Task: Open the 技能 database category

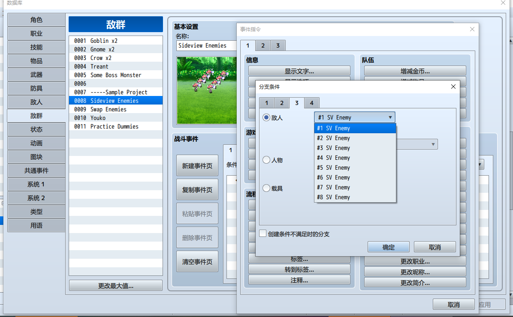Action: (x=36, y=47)
